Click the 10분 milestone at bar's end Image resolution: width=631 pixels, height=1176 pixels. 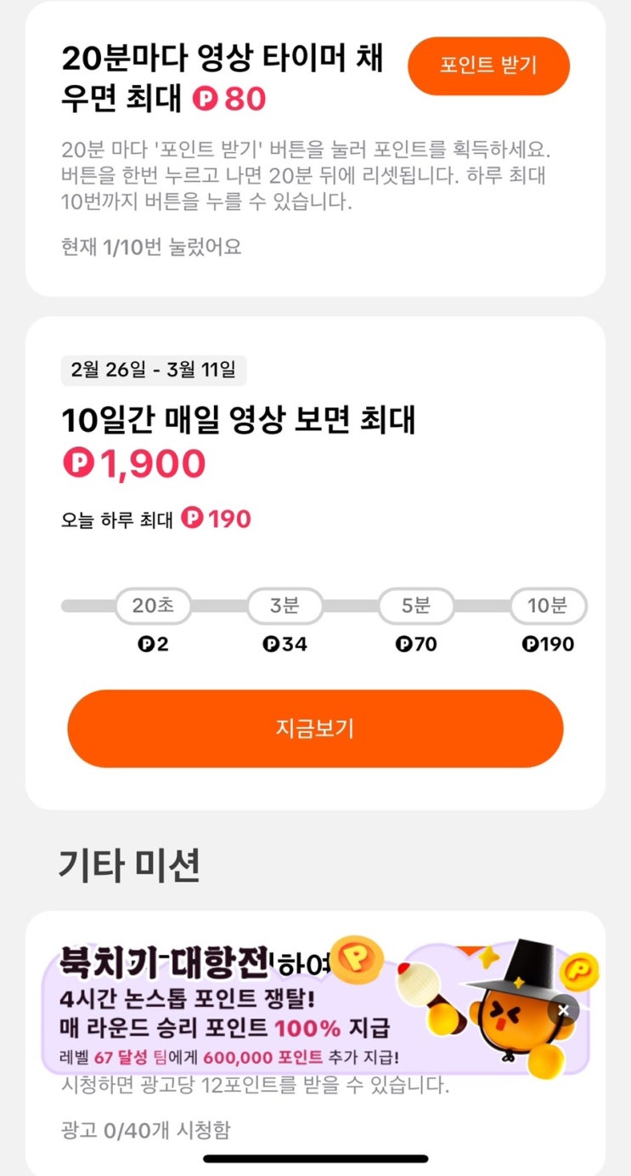click(548, 606)
